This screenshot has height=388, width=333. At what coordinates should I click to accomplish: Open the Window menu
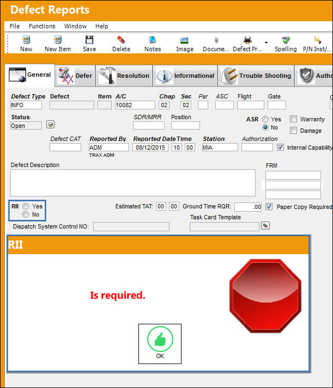pos(75,26)
